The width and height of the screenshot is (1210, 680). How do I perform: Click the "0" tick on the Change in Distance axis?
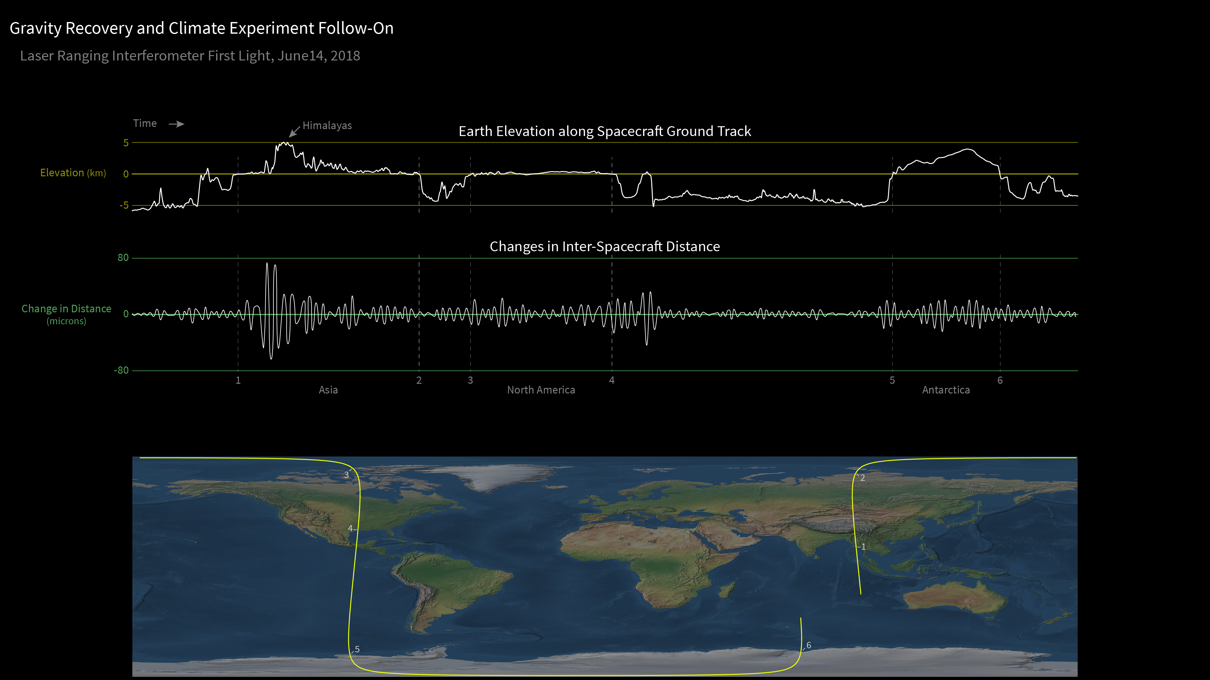coord(126,314)
